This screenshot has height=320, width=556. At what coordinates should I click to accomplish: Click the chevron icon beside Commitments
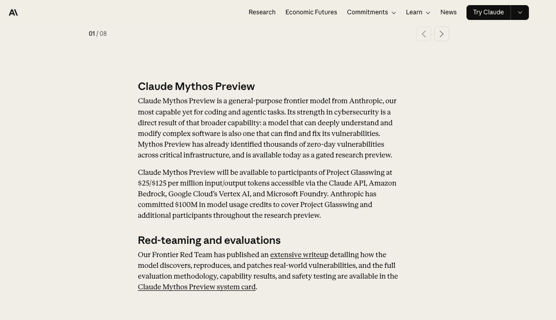pyautogui.click(x=393, y=13)
